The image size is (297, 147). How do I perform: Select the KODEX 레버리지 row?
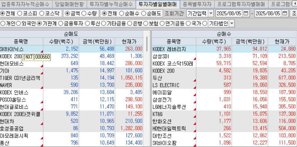[224, 49]
